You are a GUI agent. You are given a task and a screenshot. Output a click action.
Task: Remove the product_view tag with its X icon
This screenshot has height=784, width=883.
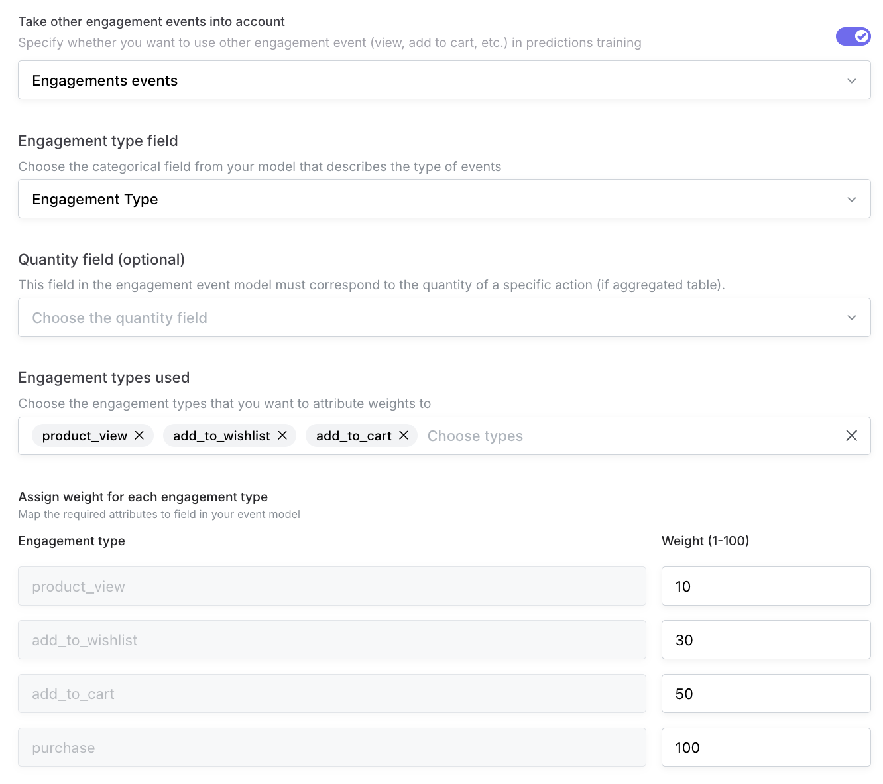pyautogui.click(x=139, y=436)
